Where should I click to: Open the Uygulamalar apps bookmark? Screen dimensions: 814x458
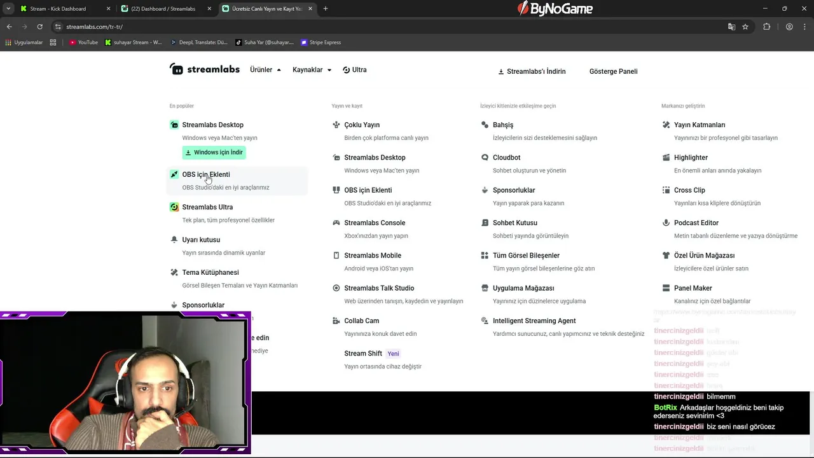pyautogui.click(x=24, y=43)
